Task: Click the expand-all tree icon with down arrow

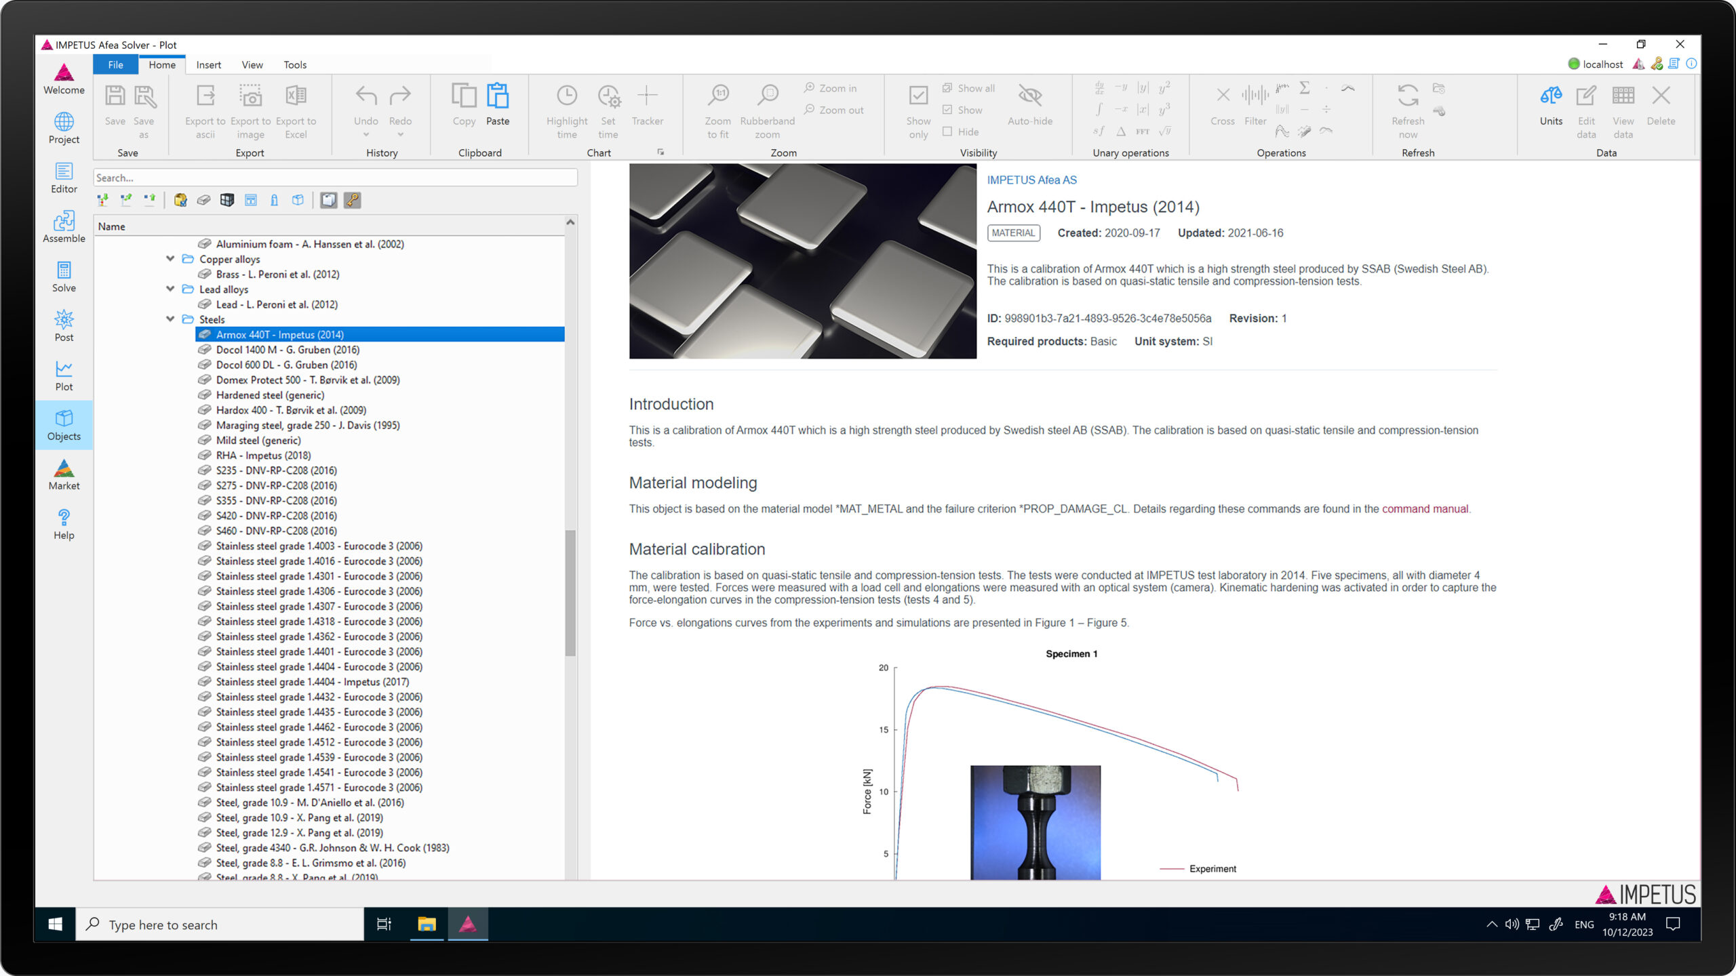Action: pyautogui.click(x=103, y=200)
